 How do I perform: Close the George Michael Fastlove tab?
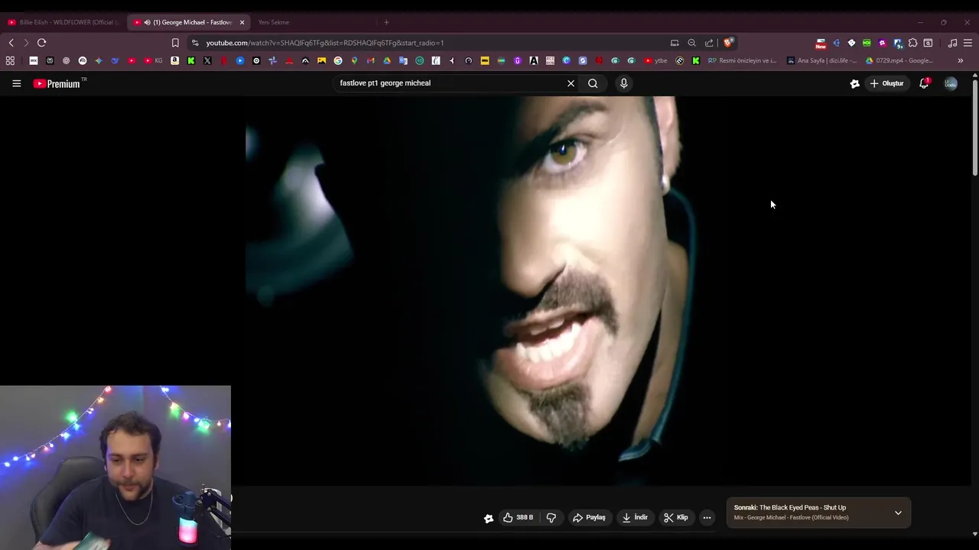pyautogui.click(x=242, y=22)
